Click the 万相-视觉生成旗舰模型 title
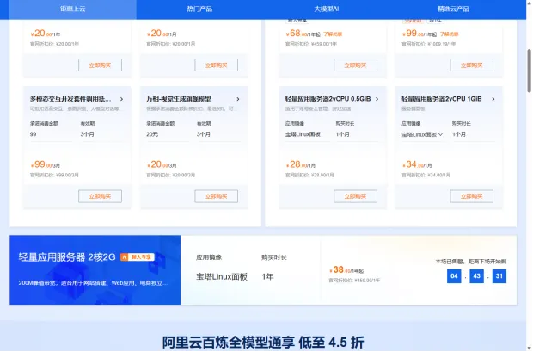 179,99
